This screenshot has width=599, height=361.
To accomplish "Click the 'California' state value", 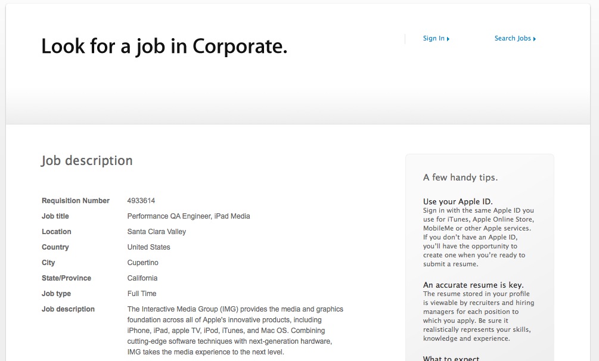I will tap(142, 278).
